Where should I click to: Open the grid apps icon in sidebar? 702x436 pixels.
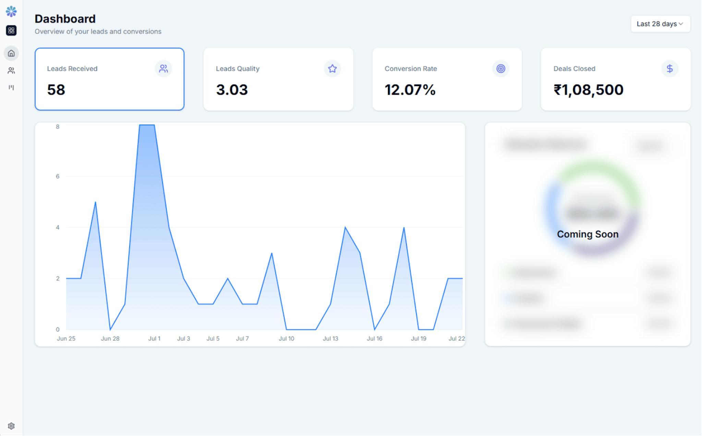11,31
